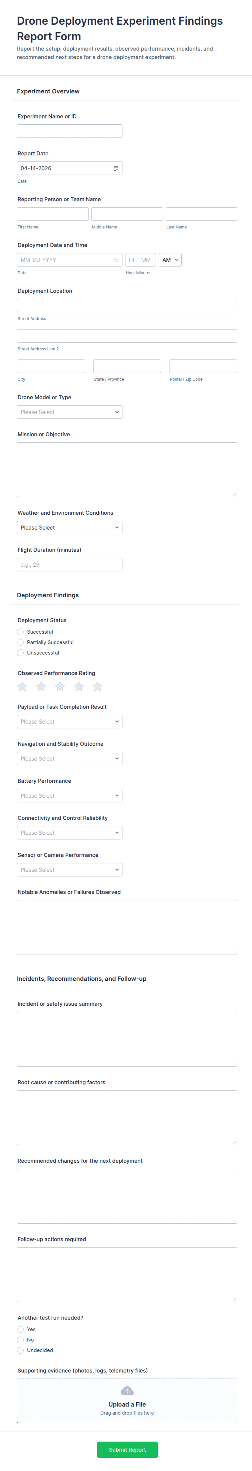
Task: Choose Undecided for another test run
Action: [21, 1350]
